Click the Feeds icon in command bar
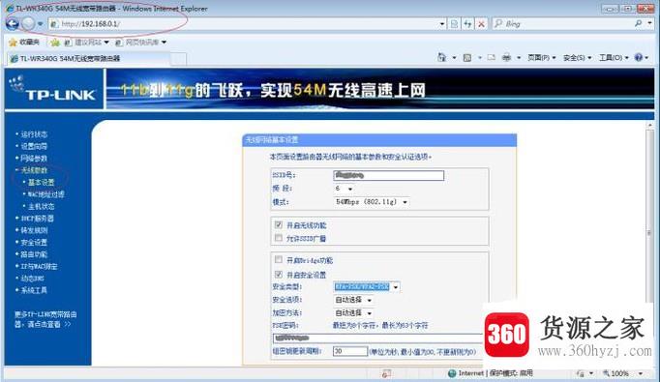The image size is (660, 382). 467,58
